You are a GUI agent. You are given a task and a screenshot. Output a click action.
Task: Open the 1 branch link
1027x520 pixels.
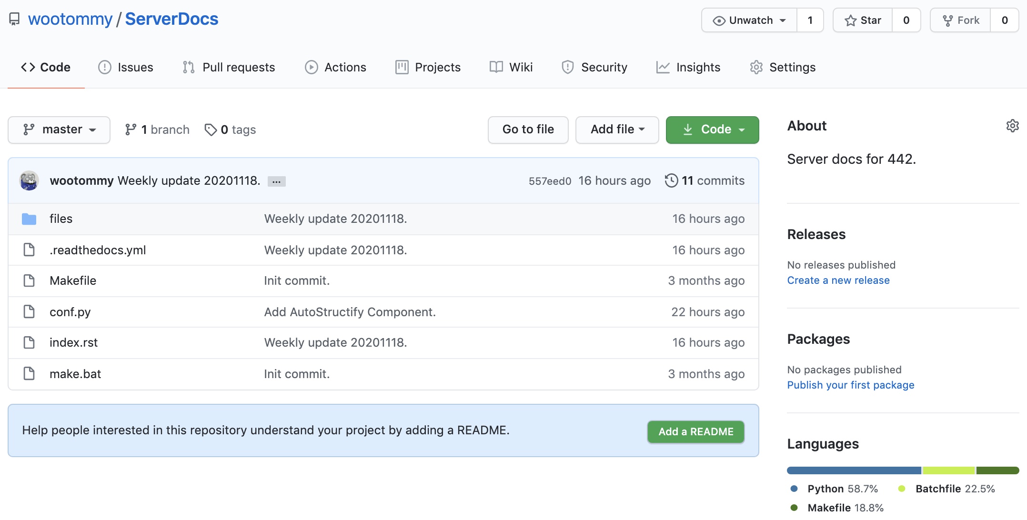pos(157,130)
